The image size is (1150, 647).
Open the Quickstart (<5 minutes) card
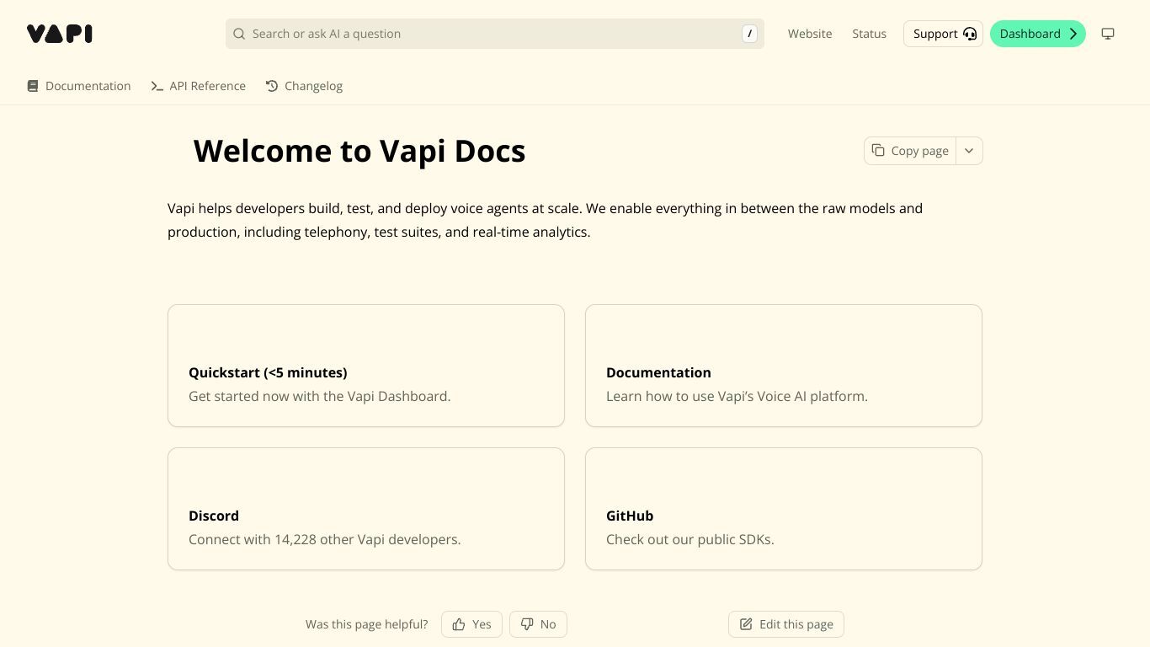pyautogui.click(x=366, y=366)
